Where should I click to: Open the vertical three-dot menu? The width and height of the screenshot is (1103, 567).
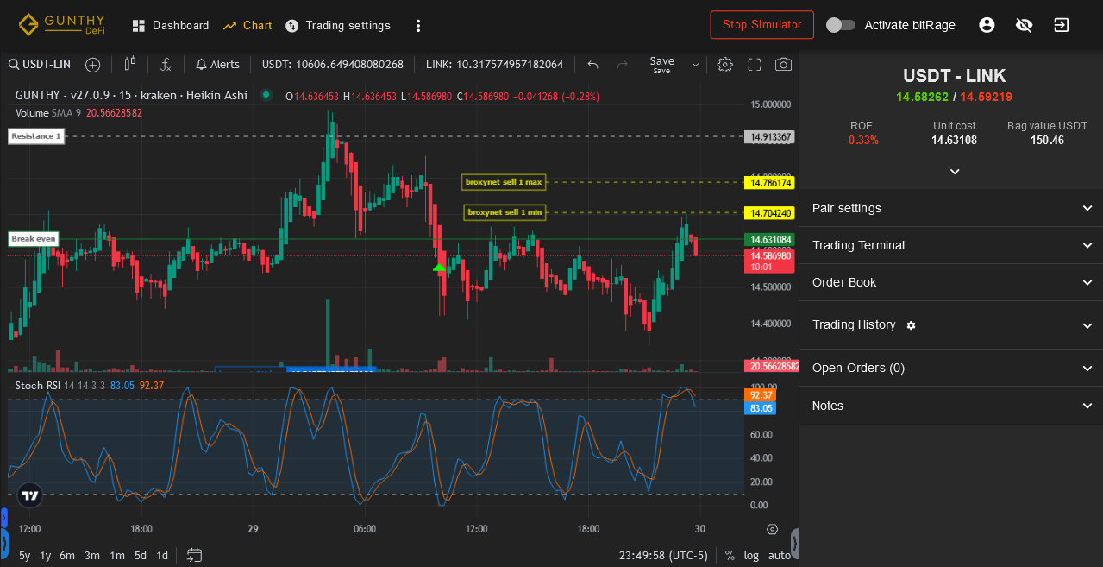tap(418, 26)
